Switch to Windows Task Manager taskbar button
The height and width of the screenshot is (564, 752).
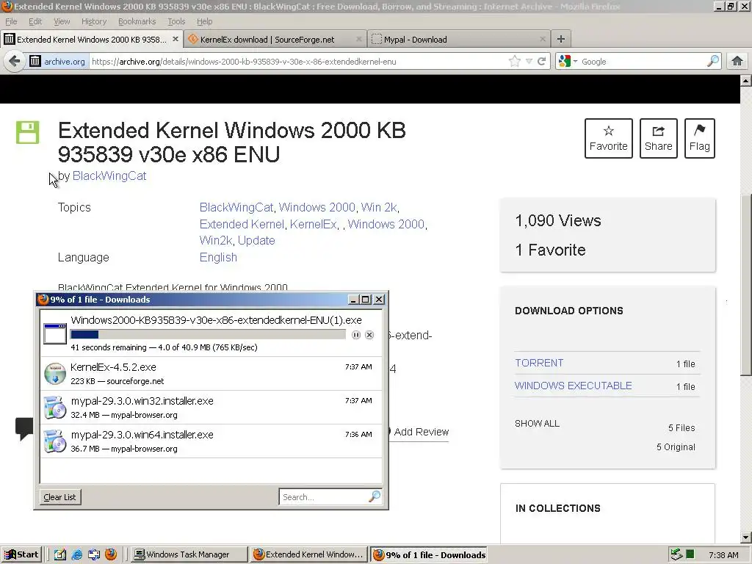189,554
